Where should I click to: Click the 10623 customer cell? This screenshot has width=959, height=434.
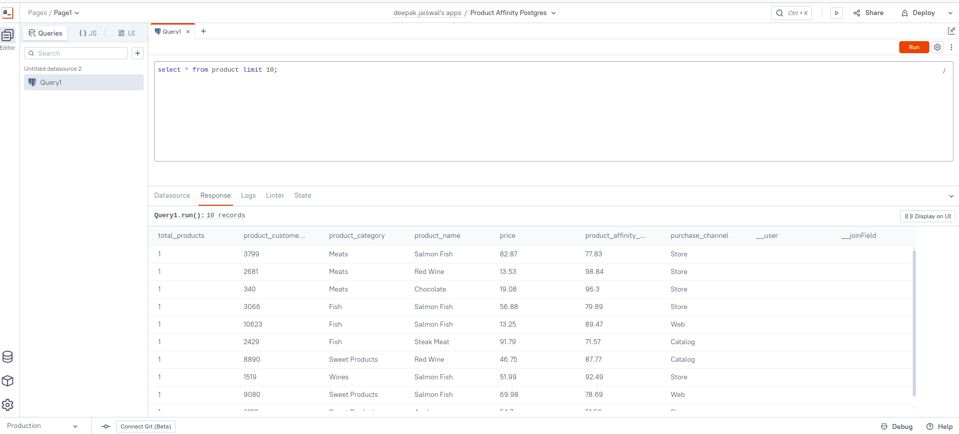pyautogui.click(x=253, y=325)
